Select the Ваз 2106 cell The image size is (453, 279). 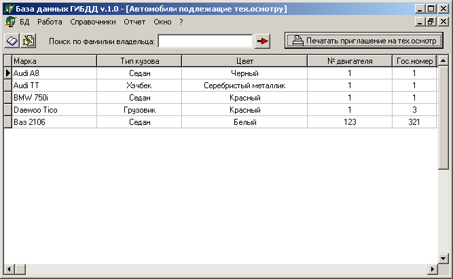click(54, 122)
